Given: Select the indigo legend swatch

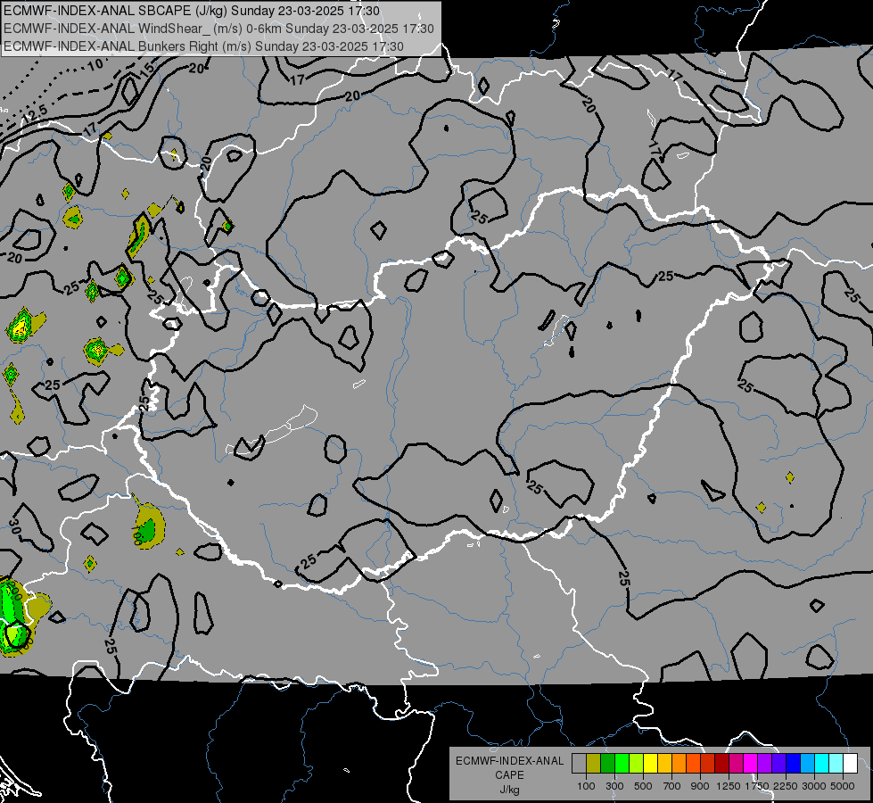Looking at the screenshot, I should click(778, 764).
